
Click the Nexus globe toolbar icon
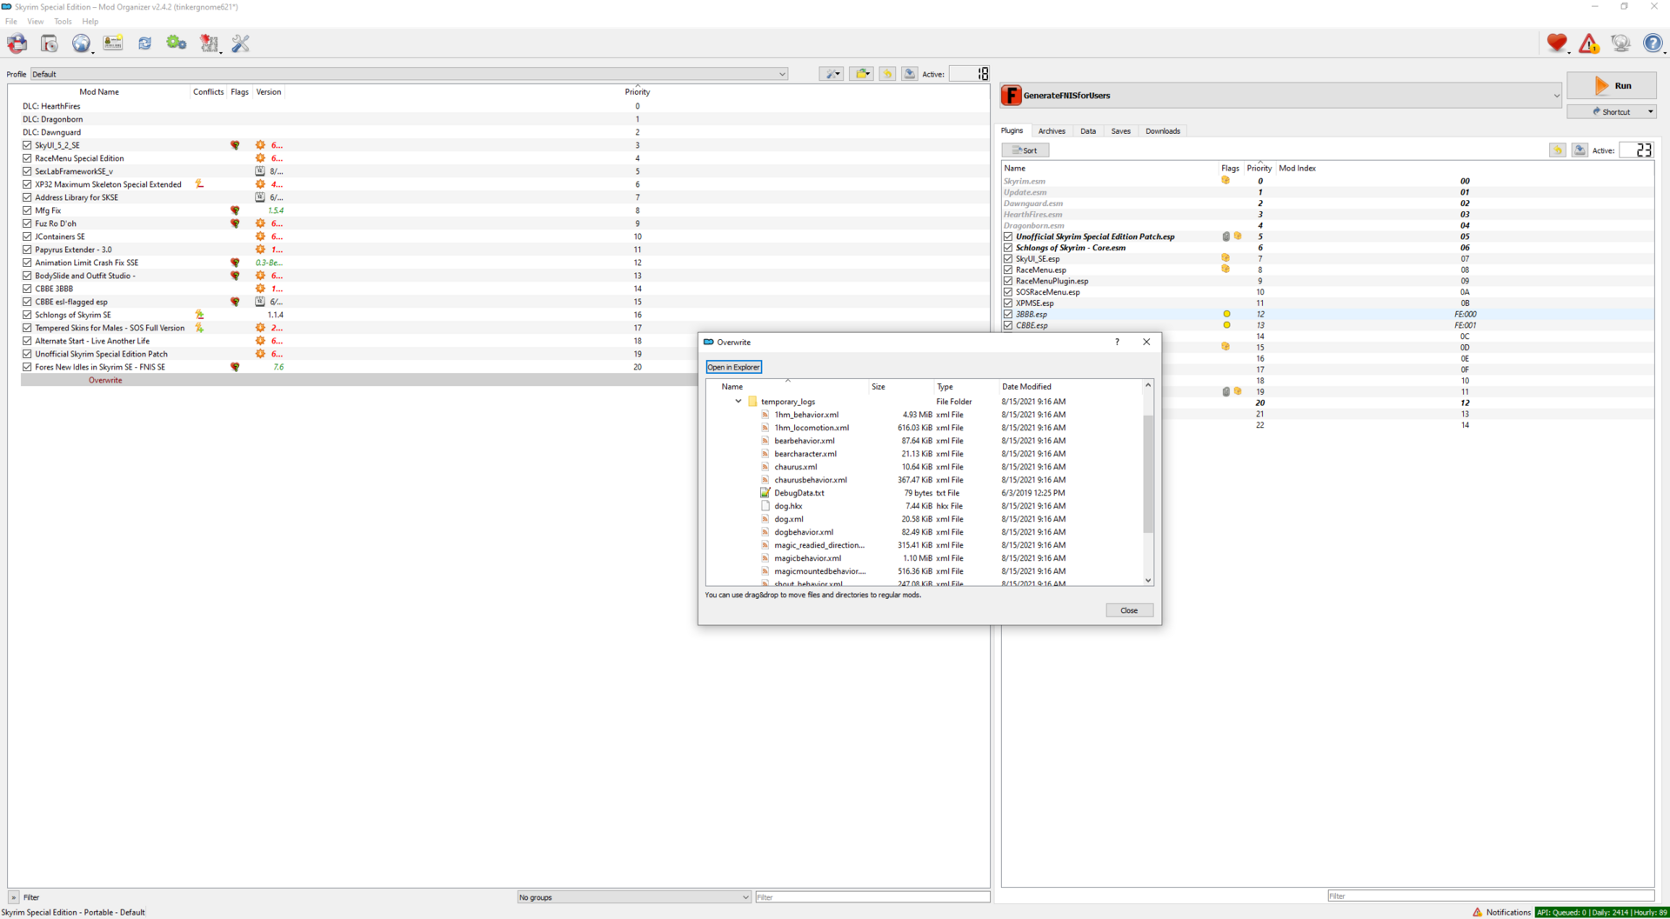point(81,43)
